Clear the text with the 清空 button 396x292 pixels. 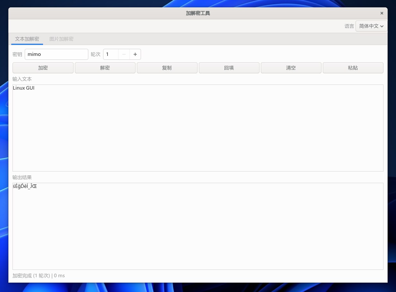pos(291,68)
